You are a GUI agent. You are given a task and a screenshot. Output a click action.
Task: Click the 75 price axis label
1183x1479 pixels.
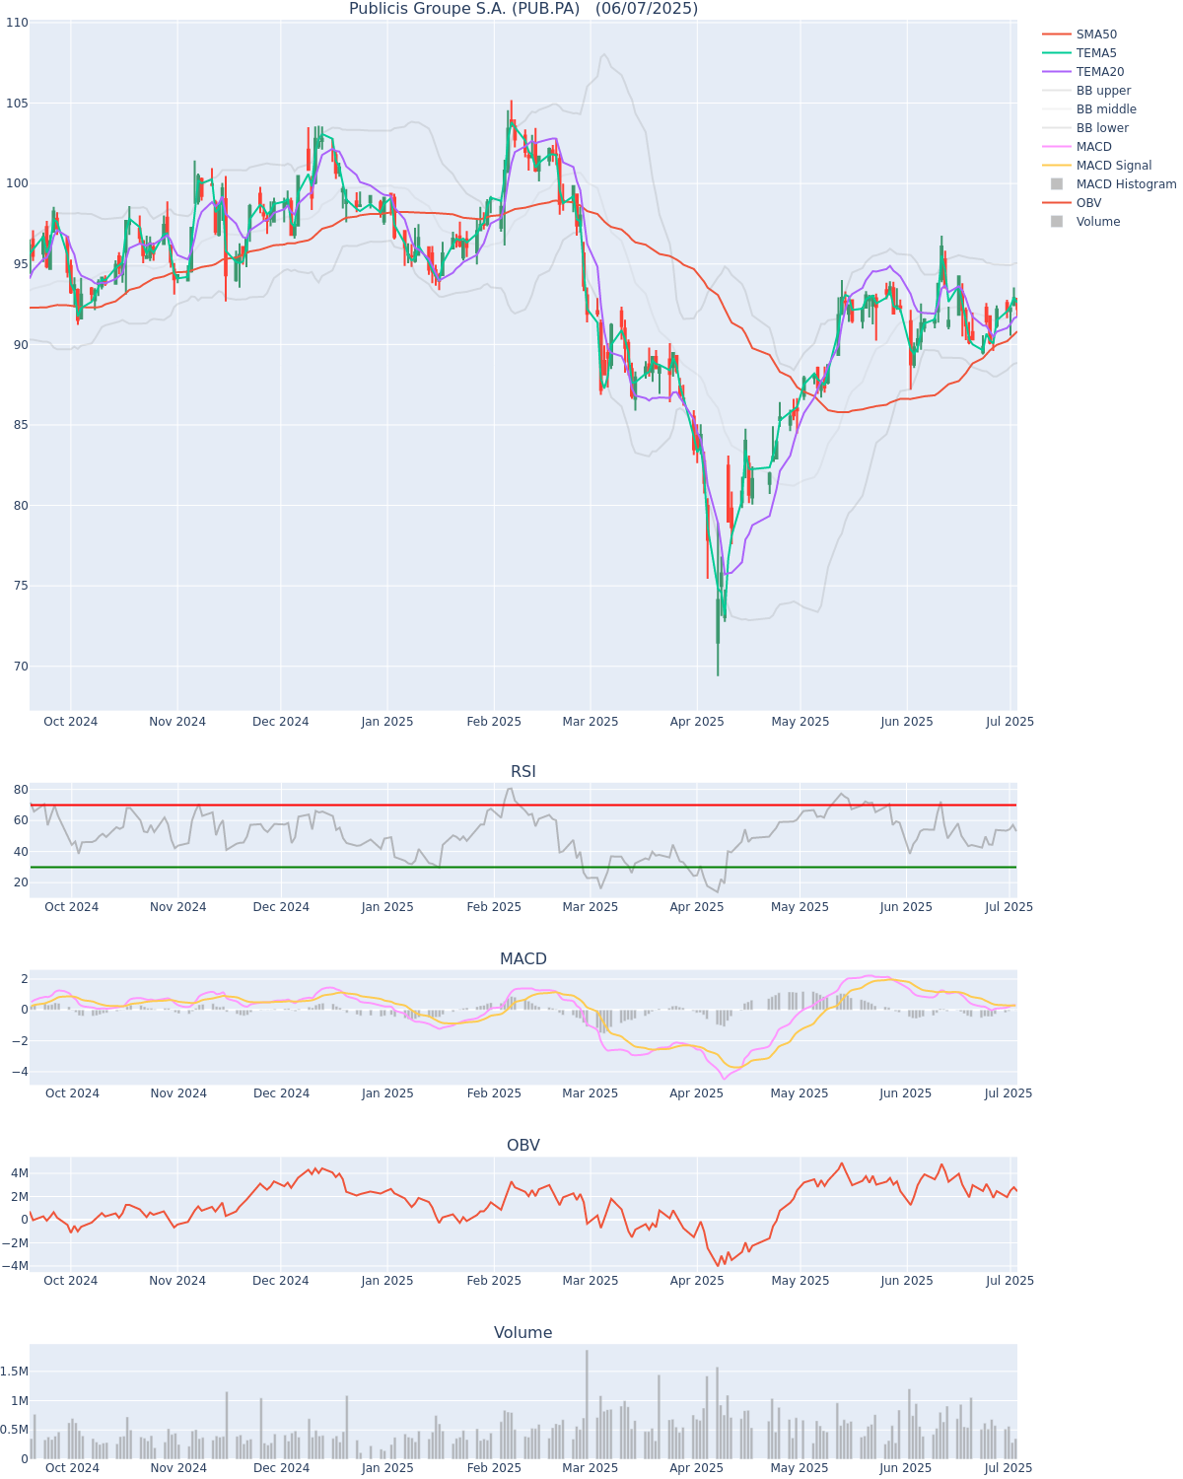(x=20, y=587)
